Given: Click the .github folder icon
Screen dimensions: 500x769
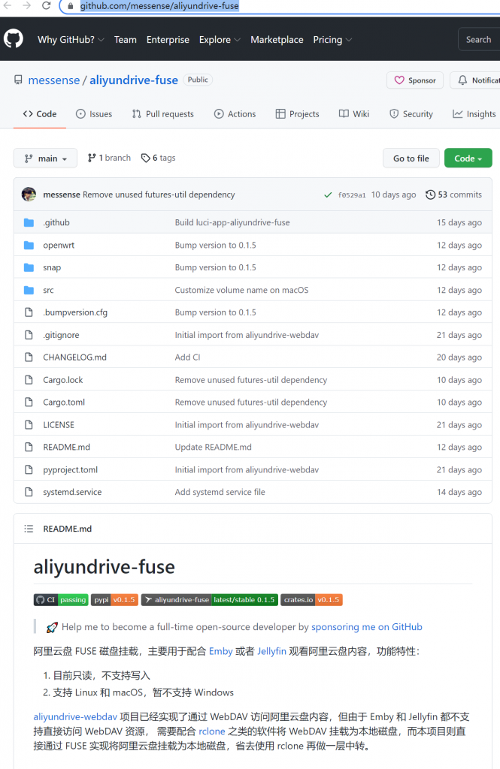Looking at the screenshot, I should [x=29, y=222].
